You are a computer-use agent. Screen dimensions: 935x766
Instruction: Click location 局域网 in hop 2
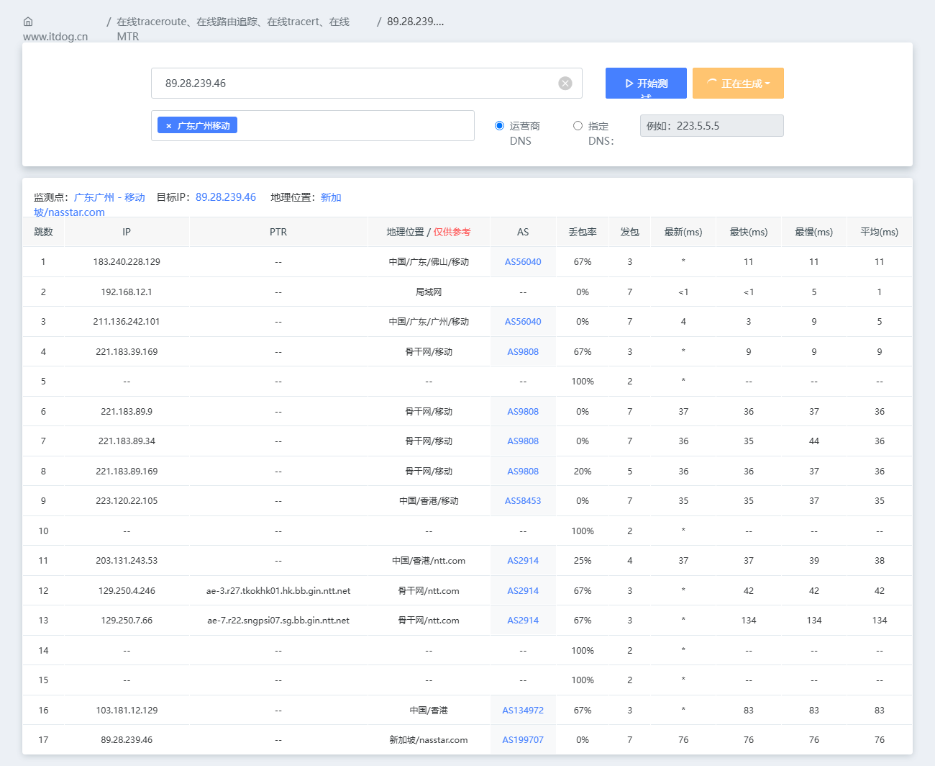(429, 292)
